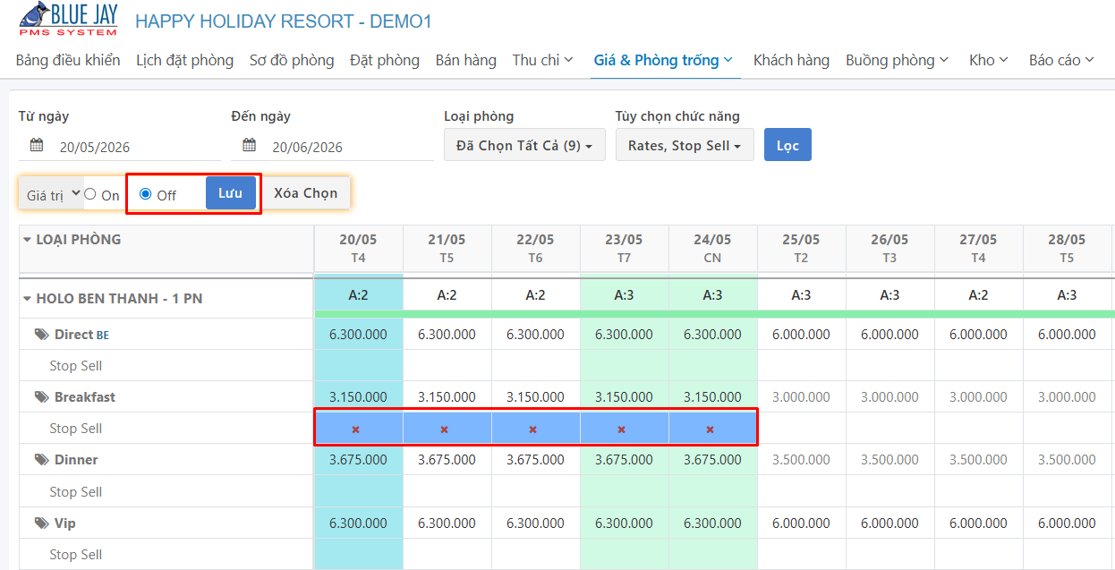1115x570 pixels.
Task: Collapse the HOLO BEN THANH - 1 PN group
Action: coord(27,299)
